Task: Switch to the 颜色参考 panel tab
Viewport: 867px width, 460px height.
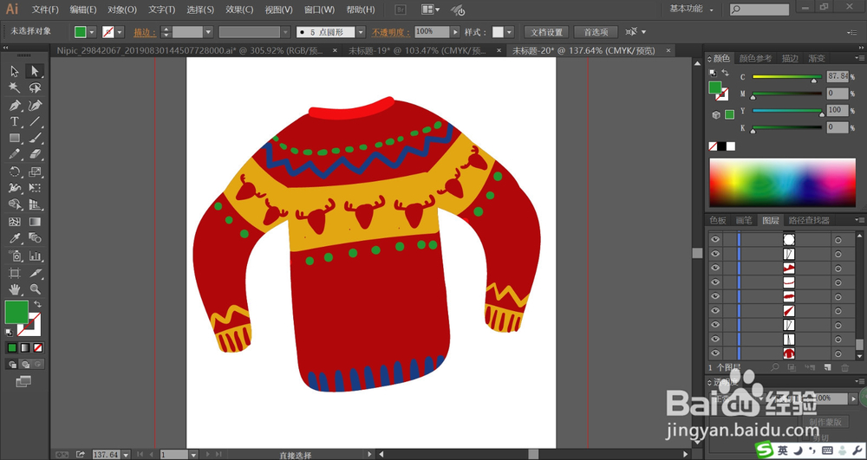Action: coord(755,58)
